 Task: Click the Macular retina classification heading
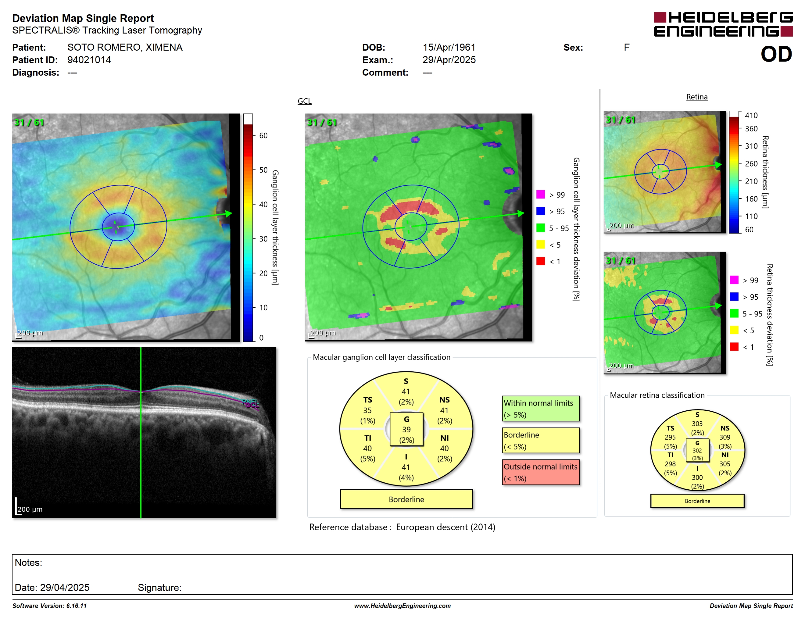tap(657, 395)
